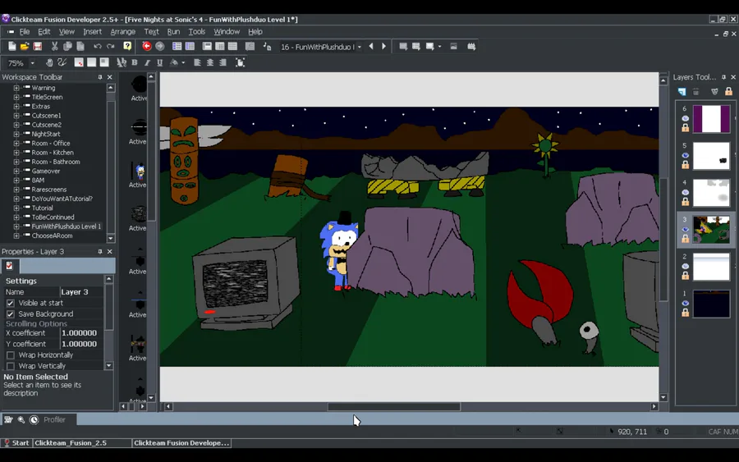Open the Run menu
The width and height of the screenshot is (739, 462).
point(173,31)
